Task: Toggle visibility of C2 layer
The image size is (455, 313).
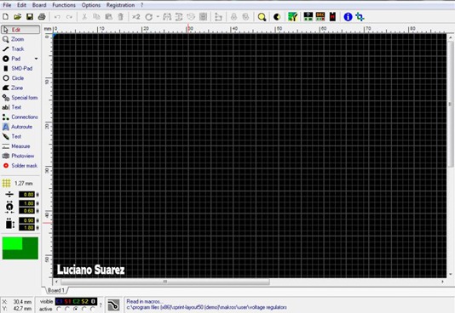Action: [77, 301]
